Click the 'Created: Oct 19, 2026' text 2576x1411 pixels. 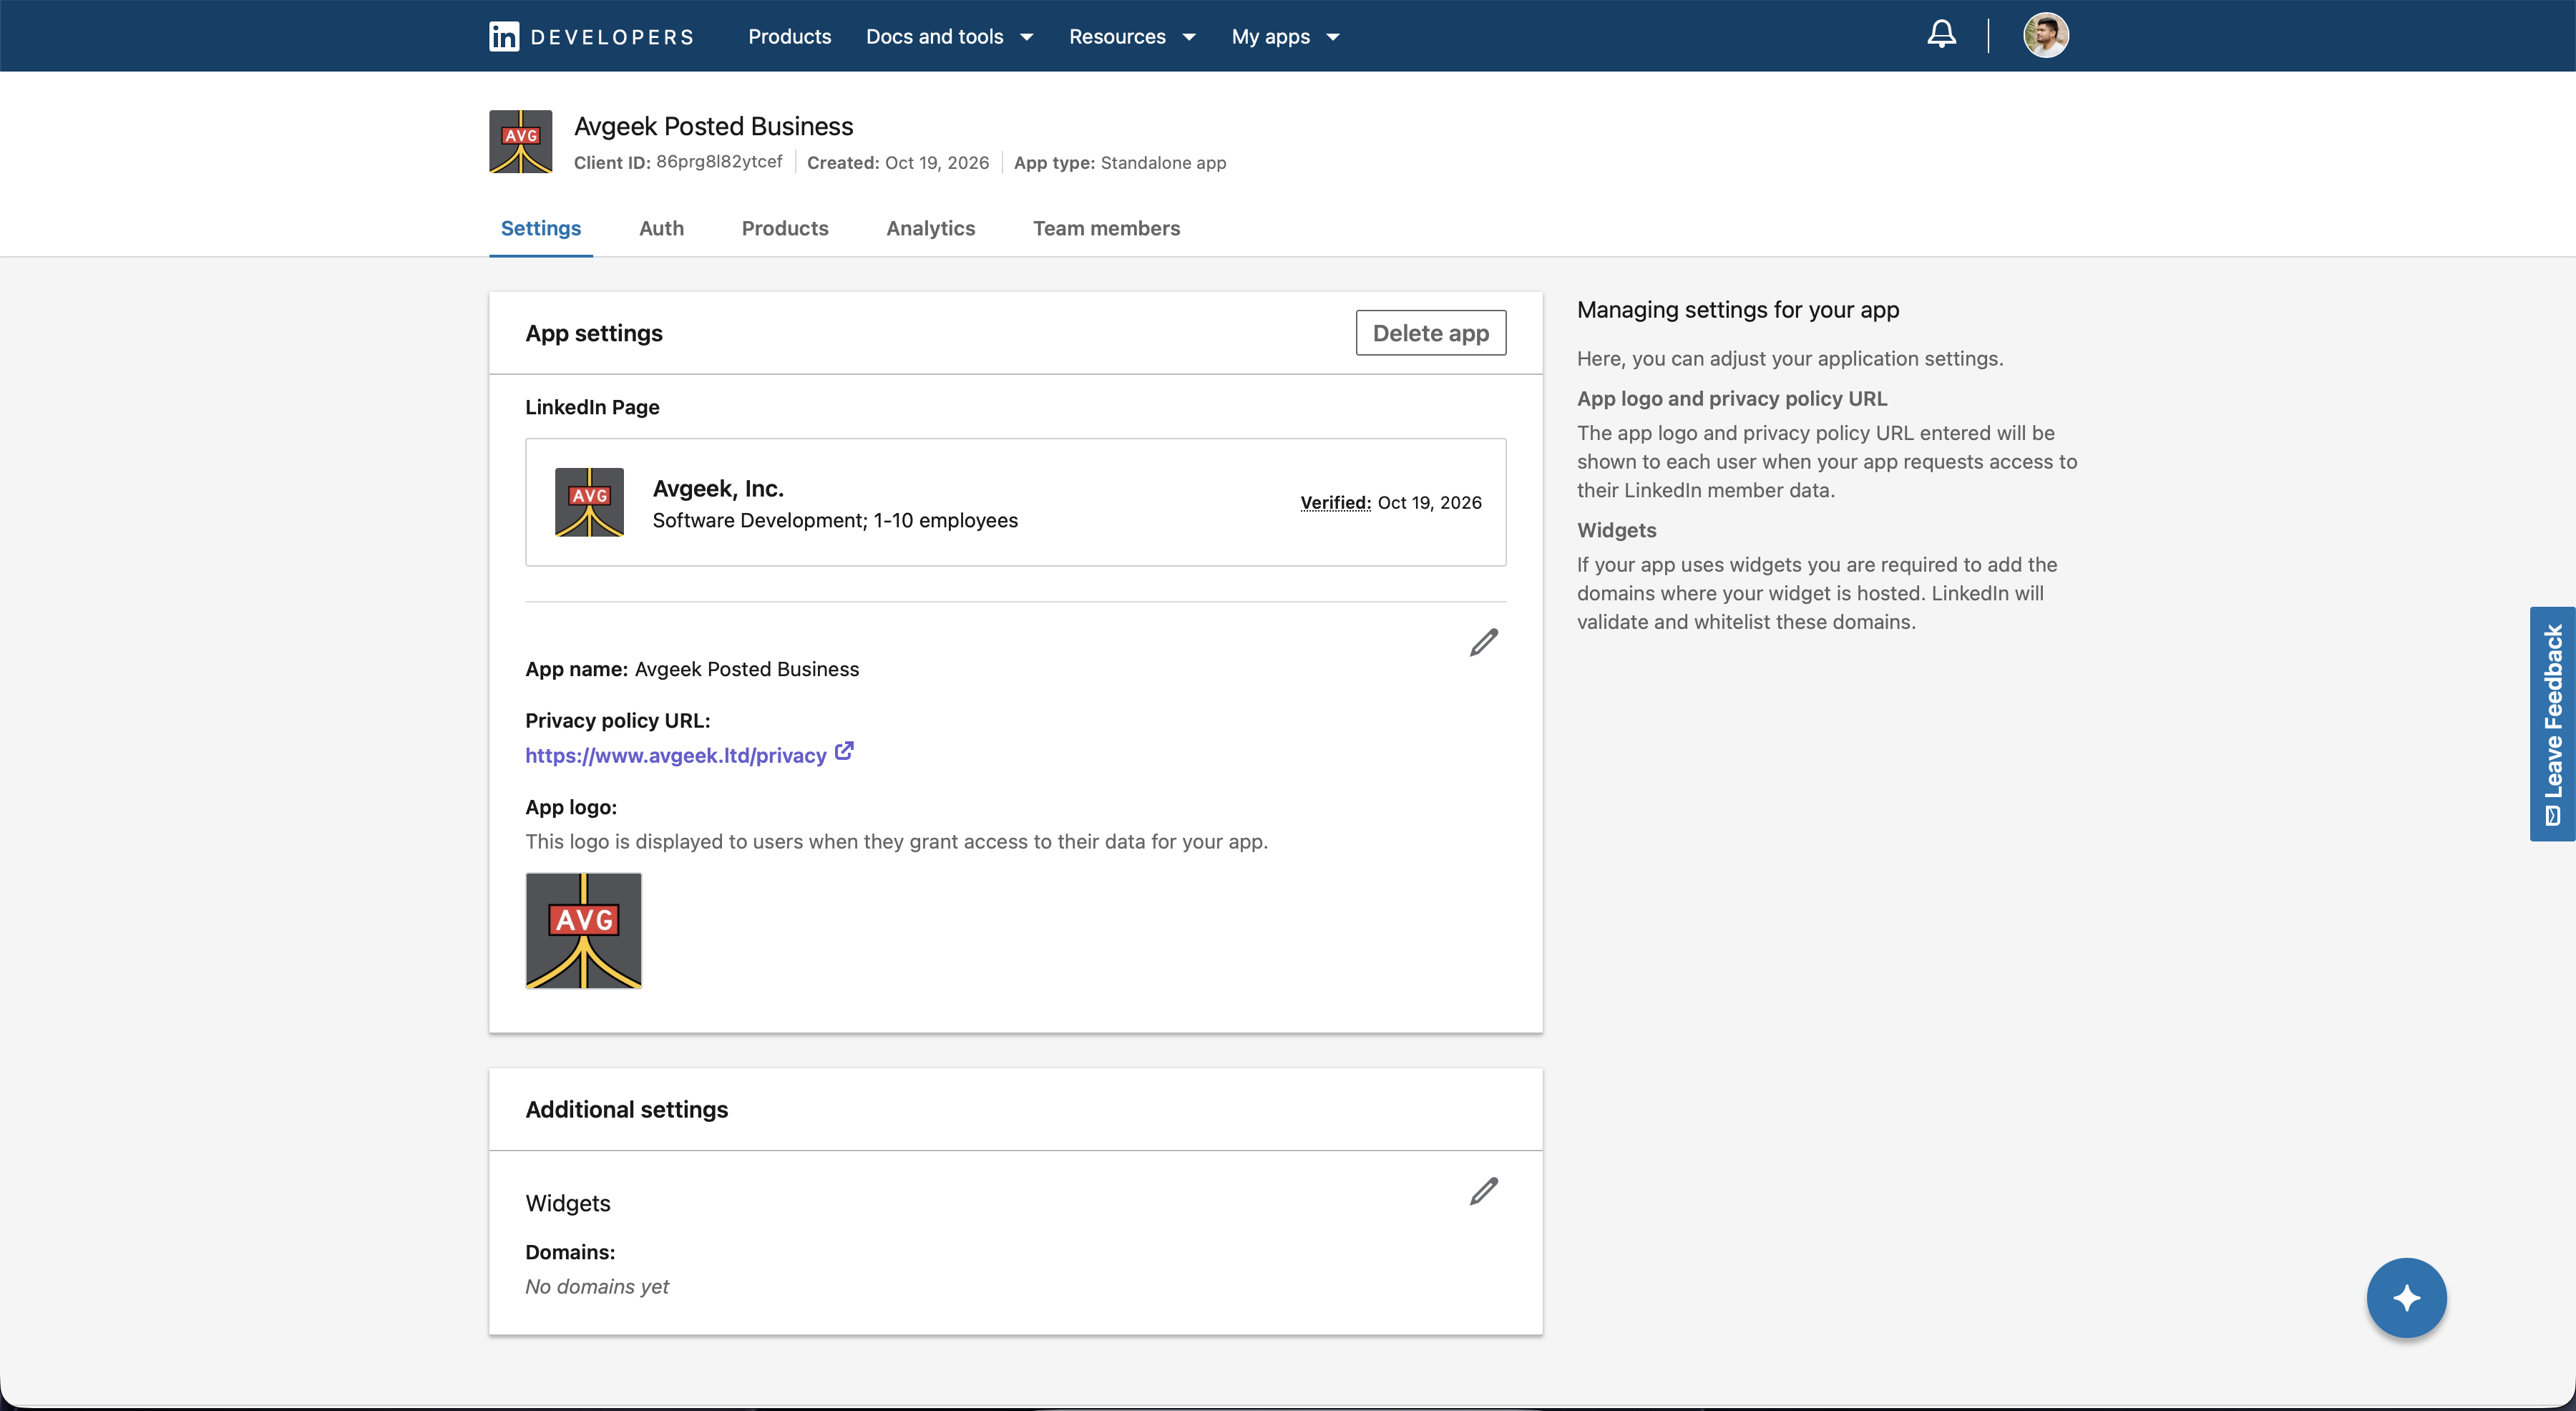point(898,162)
